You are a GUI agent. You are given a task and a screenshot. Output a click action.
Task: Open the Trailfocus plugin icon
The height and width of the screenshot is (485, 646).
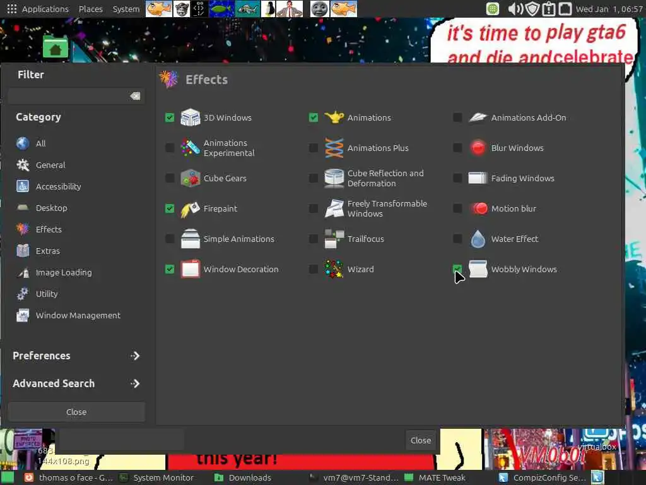[x=334, y=239]
